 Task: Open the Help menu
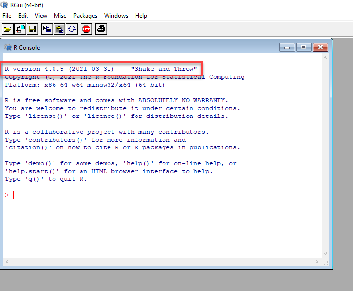141,16
